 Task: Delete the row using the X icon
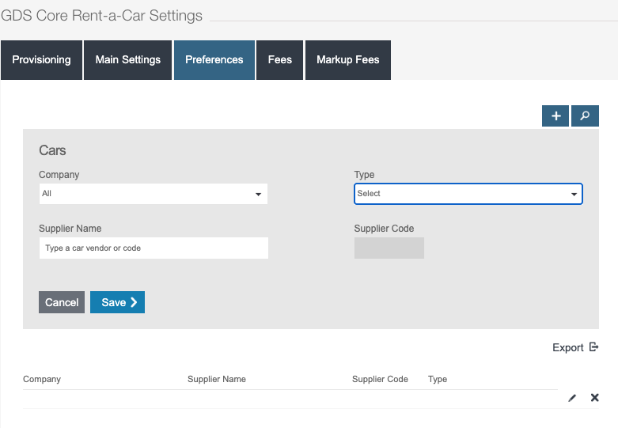594,398
